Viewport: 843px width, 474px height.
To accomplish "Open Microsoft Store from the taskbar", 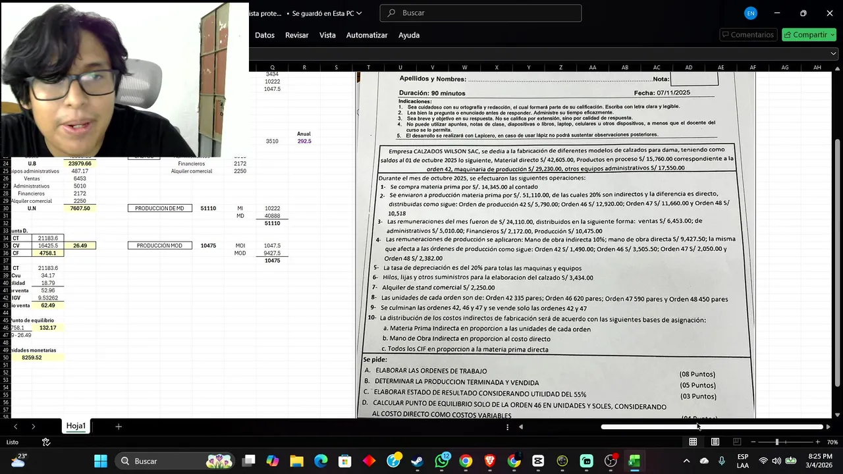I will 344,461.
